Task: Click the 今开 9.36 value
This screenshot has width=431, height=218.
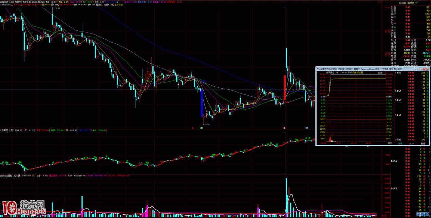Action: (428, 40)
